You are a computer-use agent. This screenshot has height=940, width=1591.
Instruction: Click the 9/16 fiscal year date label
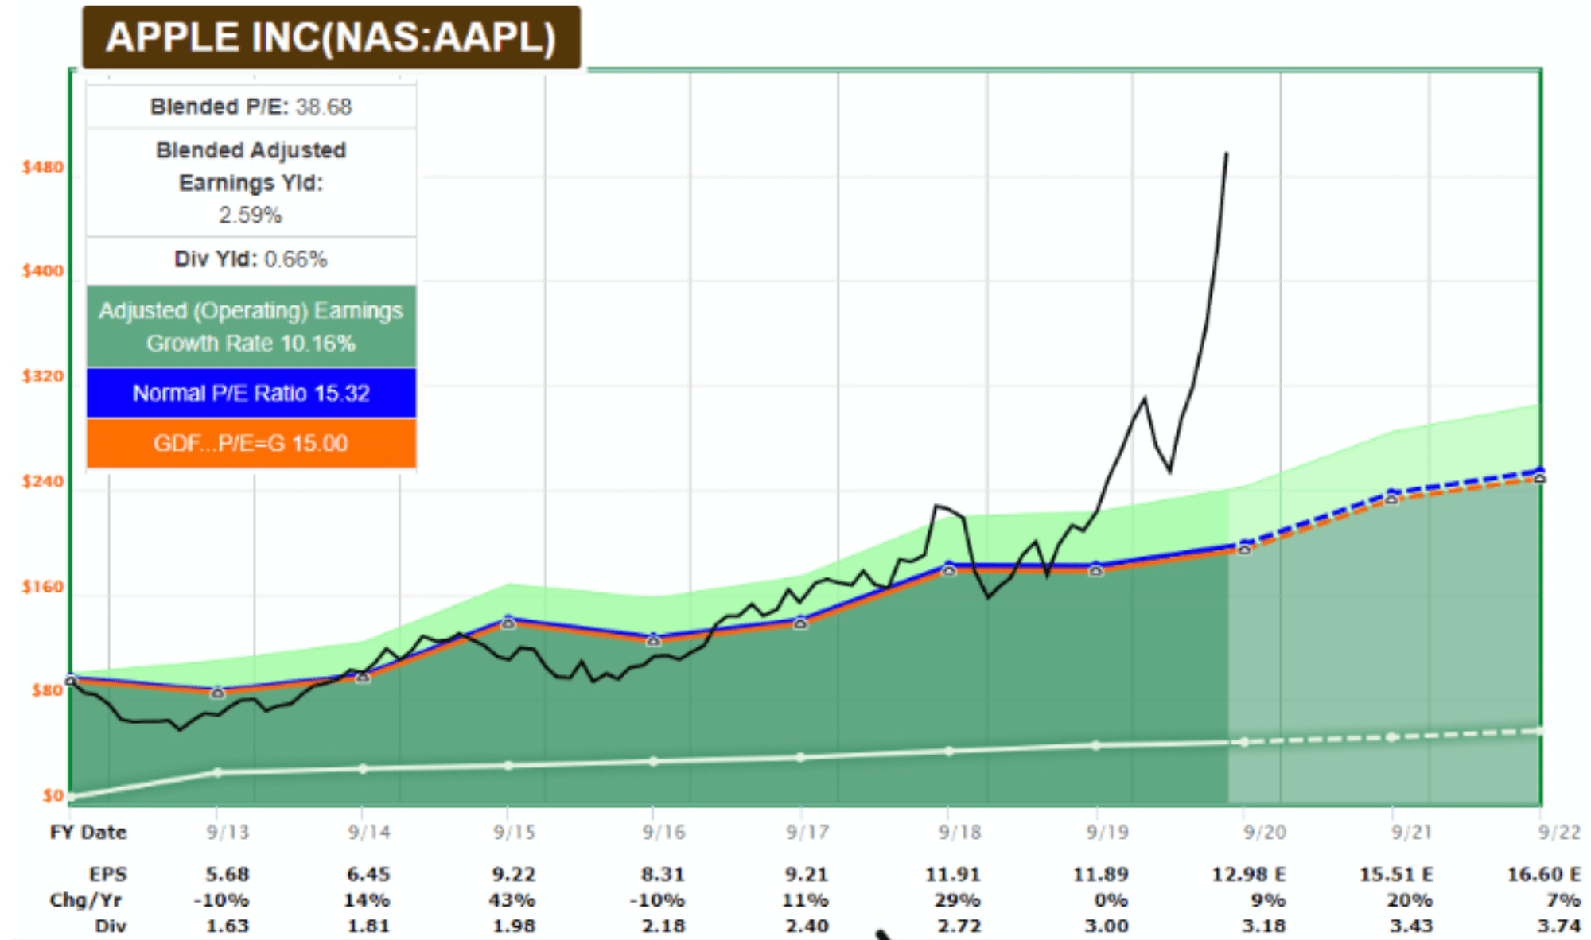click(663, 833)
